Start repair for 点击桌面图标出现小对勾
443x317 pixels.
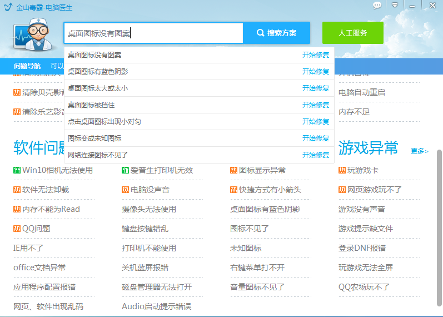[x=316, y=122]
